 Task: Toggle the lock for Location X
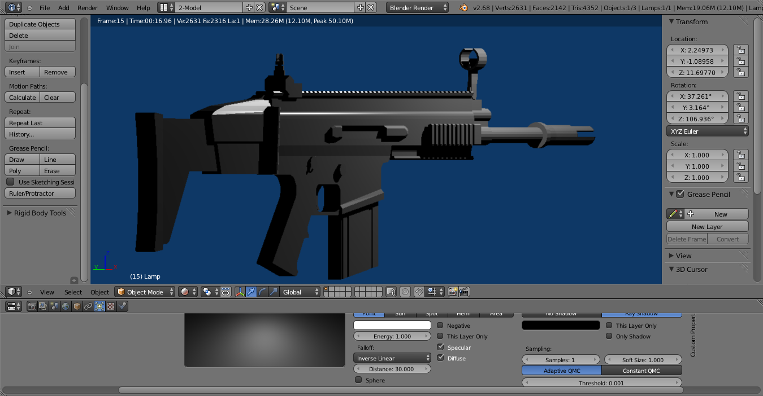[740, 50]
